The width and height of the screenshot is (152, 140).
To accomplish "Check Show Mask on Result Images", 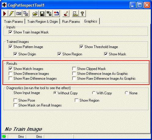I will pyautogui.click(x=15, y=105).
